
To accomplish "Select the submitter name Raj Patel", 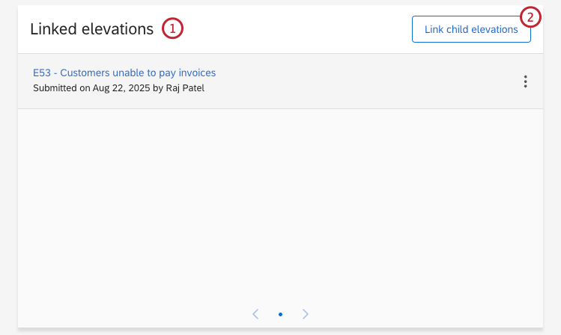I will [184, 88].
